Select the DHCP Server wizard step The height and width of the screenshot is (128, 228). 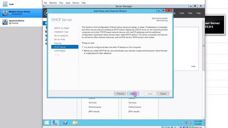pos(65,47)
